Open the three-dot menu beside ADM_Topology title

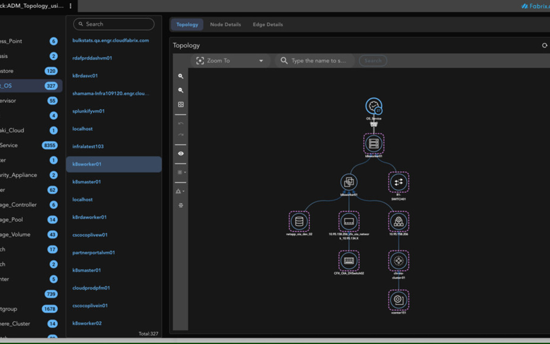(70, 6)
